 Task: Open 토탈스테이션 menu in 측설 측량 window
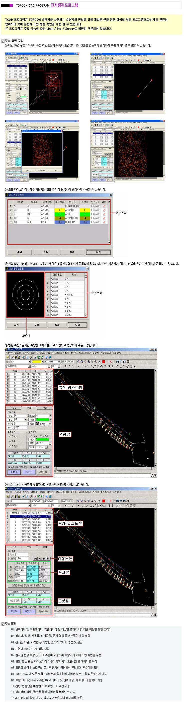[x=62, y=492]
